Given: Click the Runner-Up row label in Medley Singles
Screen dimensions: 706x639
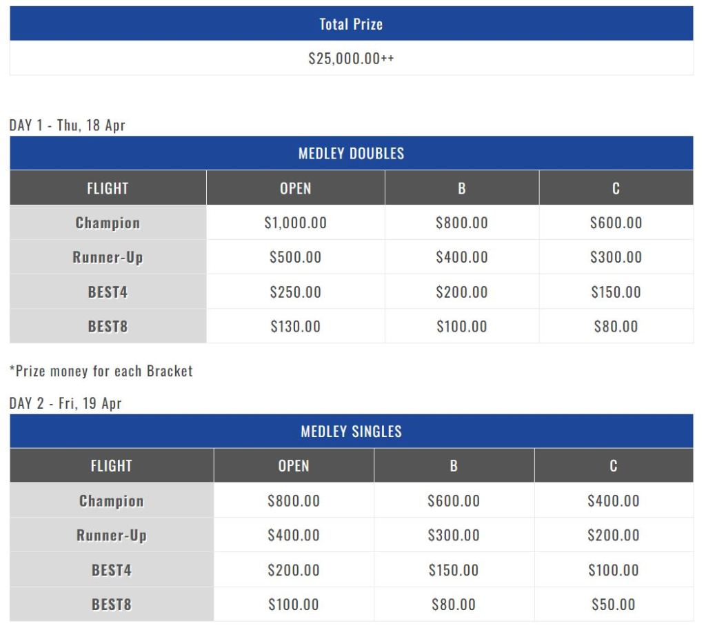Looking at the screenshot, I should click(x=111, y=536).
